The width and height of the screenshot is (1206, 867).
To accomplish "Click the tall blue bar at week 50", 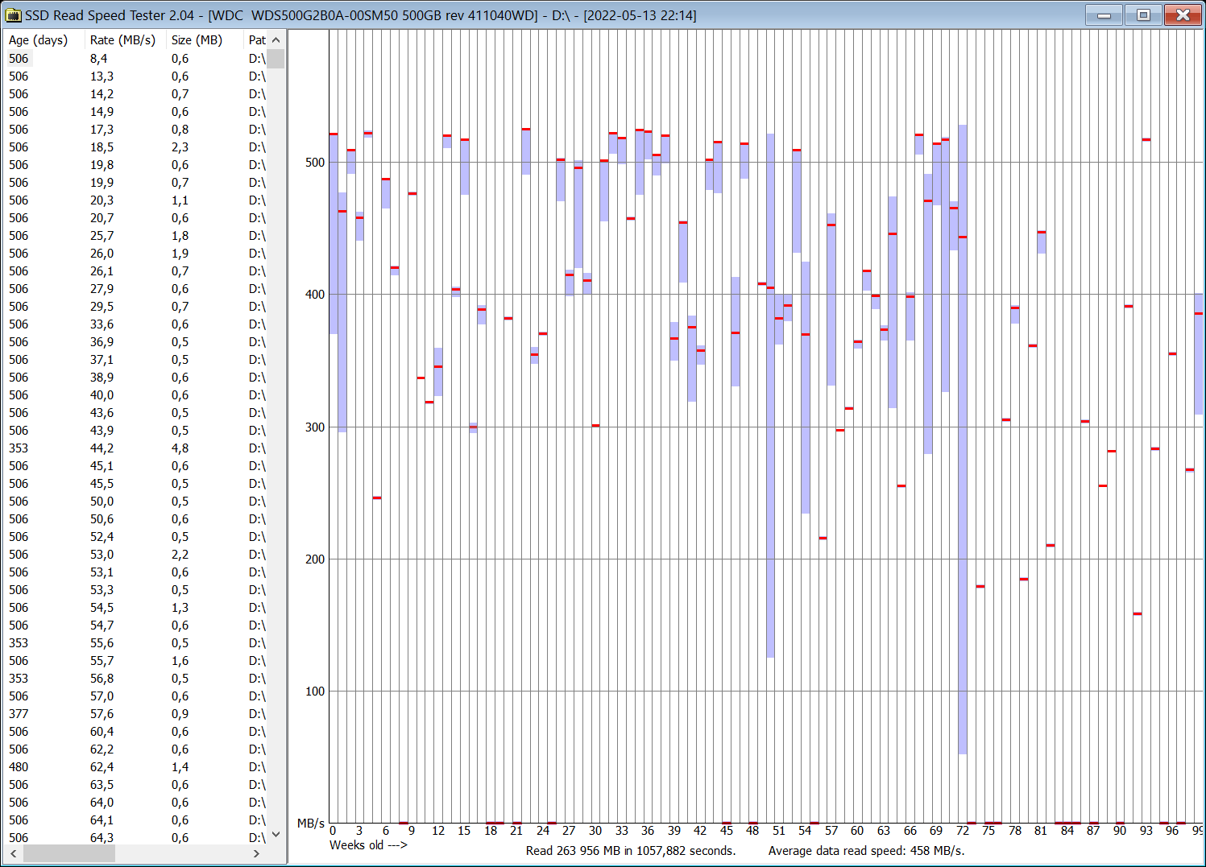I will click(770, 395).
